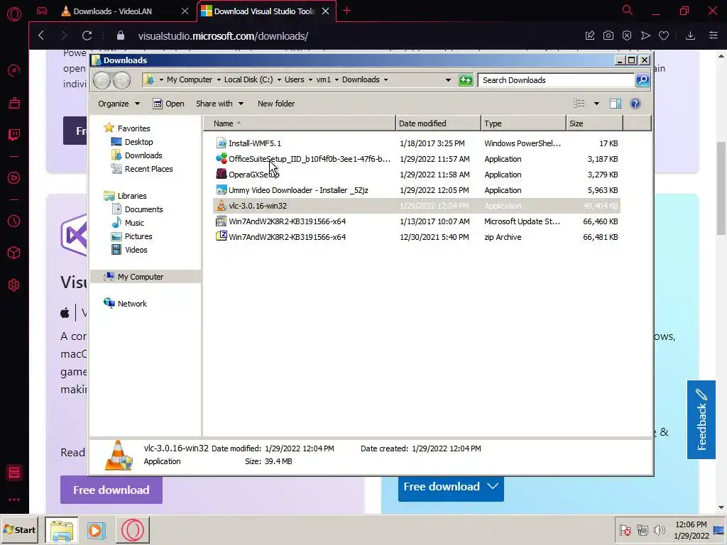Open Windows Explorer taskbar icon
727x545 pixels.
point(62,529)
